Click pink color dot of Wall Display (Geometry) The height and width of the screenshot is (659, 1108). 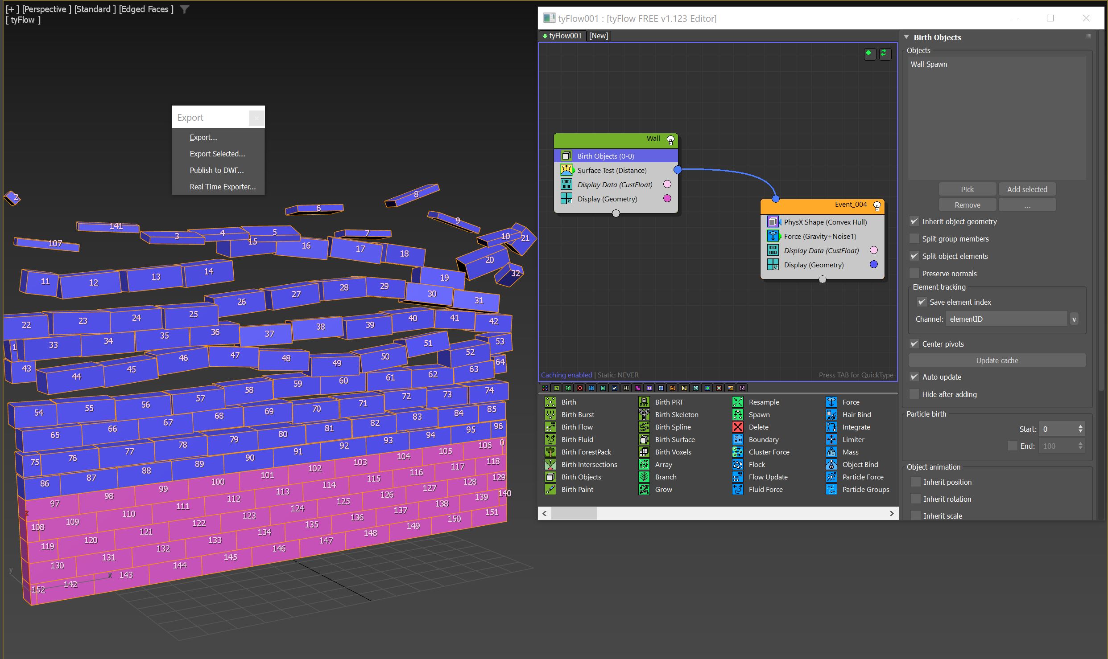667,199
